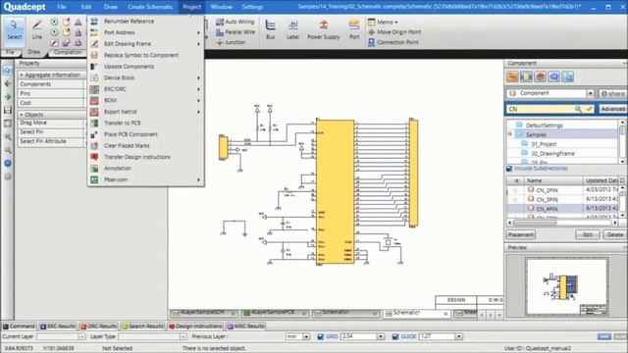Switch to the ERC Results tab
Image resolution: width=628 pixels, height=353 pixels.
(58, 327)
